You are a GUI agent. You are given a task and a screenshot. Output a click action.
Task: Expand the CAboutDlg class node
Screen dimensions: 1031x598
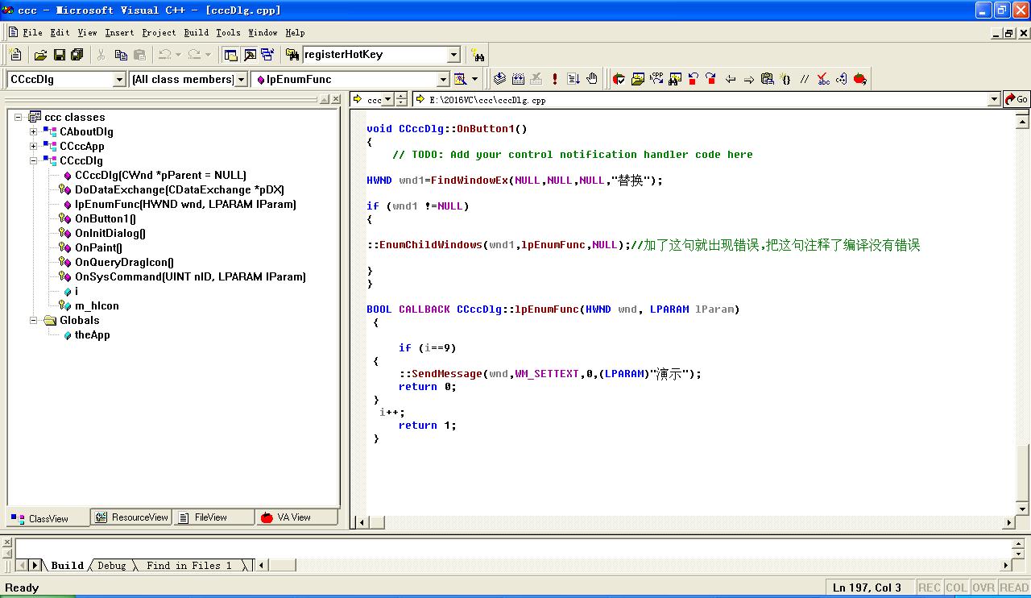point(33,131)
